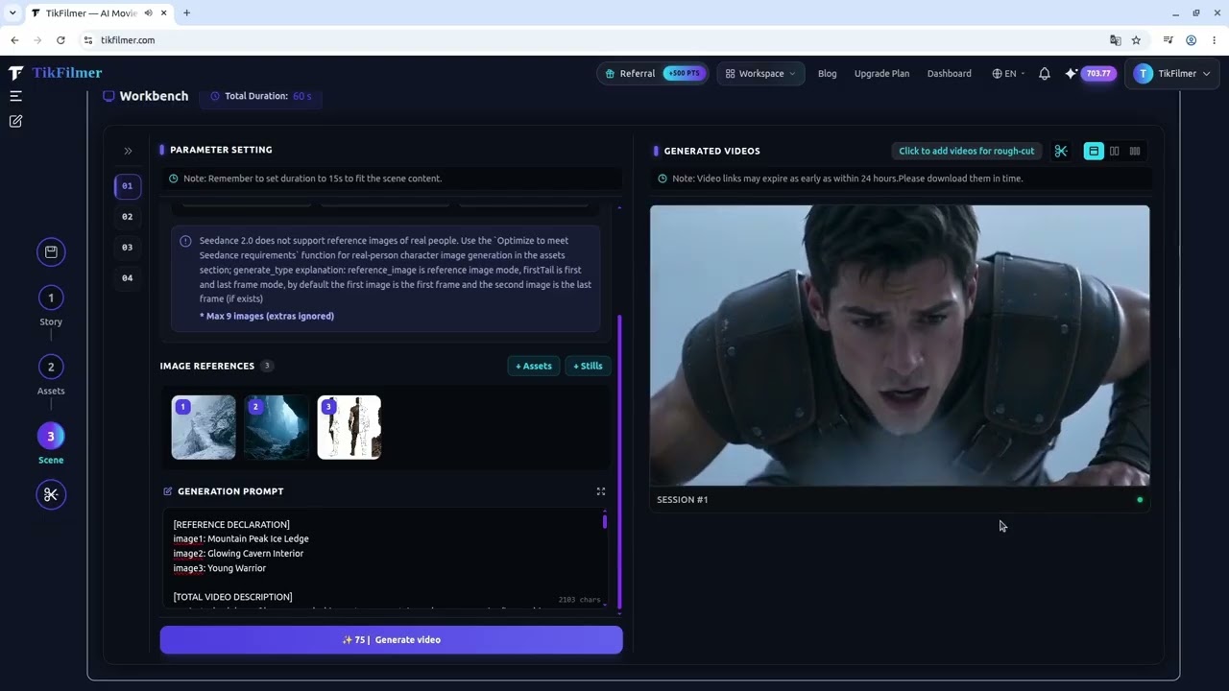Click the clock icon beside duration note

click(174, 179)
